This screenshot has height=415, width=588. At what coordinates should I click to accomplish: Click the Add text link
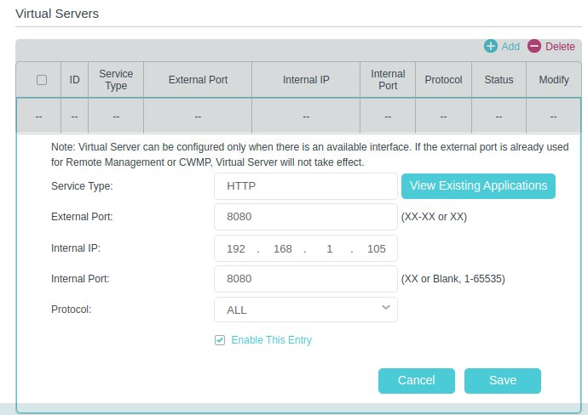(x=510, y=47)
